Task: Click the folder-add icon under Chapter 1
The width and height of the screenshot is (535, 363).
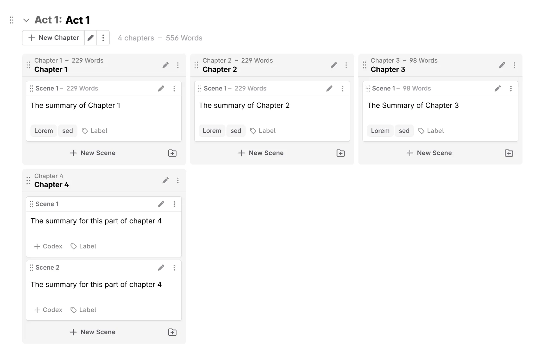Action: click(x=172, y=153)
